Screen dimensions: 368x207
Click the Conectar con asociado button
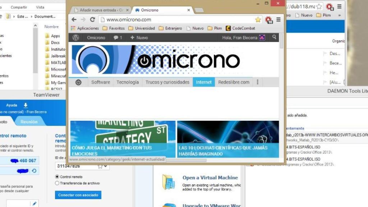click(78, 195)
